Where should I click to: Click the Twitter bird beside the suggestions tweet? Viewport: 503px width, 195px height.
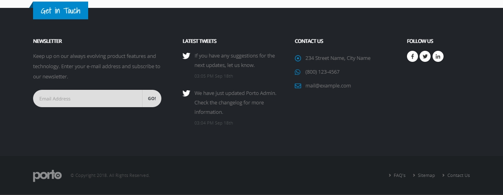click(x=186, y=56)
